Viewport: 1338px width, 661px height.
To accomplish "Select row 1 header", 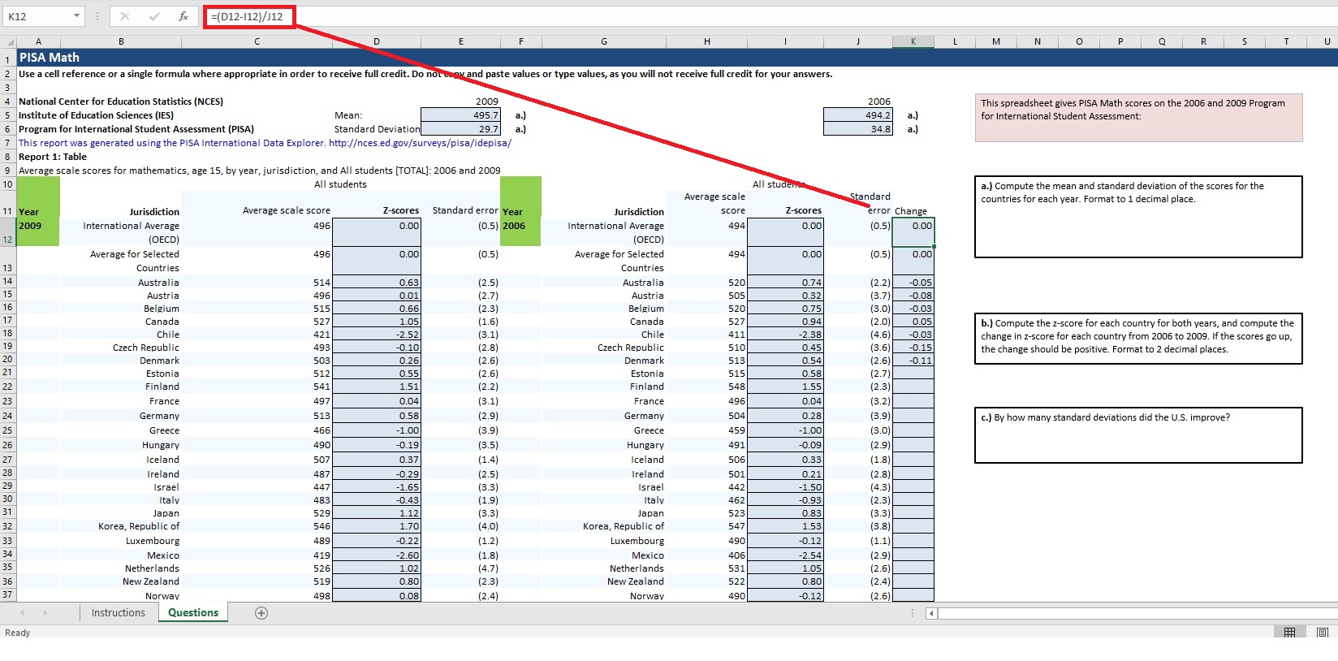I will tap(8, 58).
